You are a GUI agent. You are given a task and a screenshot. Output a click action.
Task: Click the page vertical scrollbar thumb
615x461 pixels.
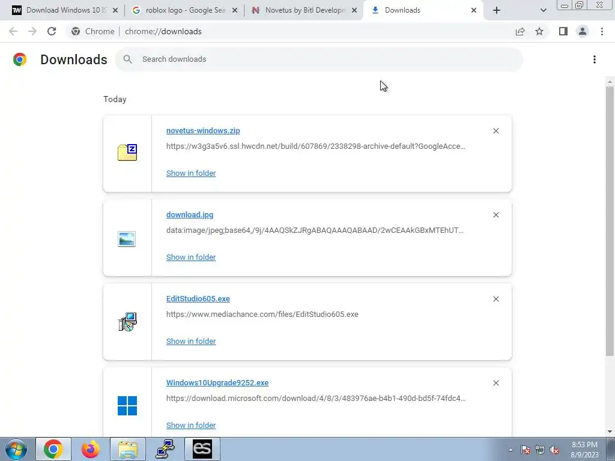point(610,221)
